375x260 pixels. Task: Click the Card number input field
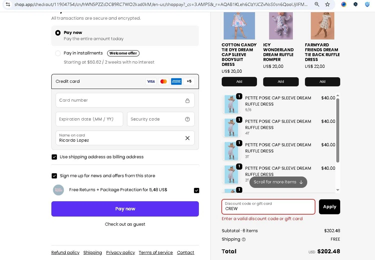(125, 100)
